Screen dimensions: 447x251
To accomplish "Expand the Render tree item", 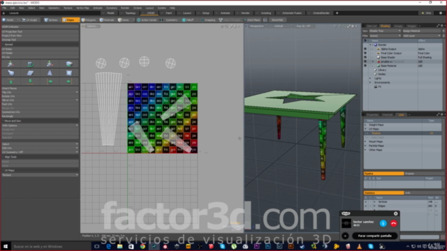I will point(370,45).
